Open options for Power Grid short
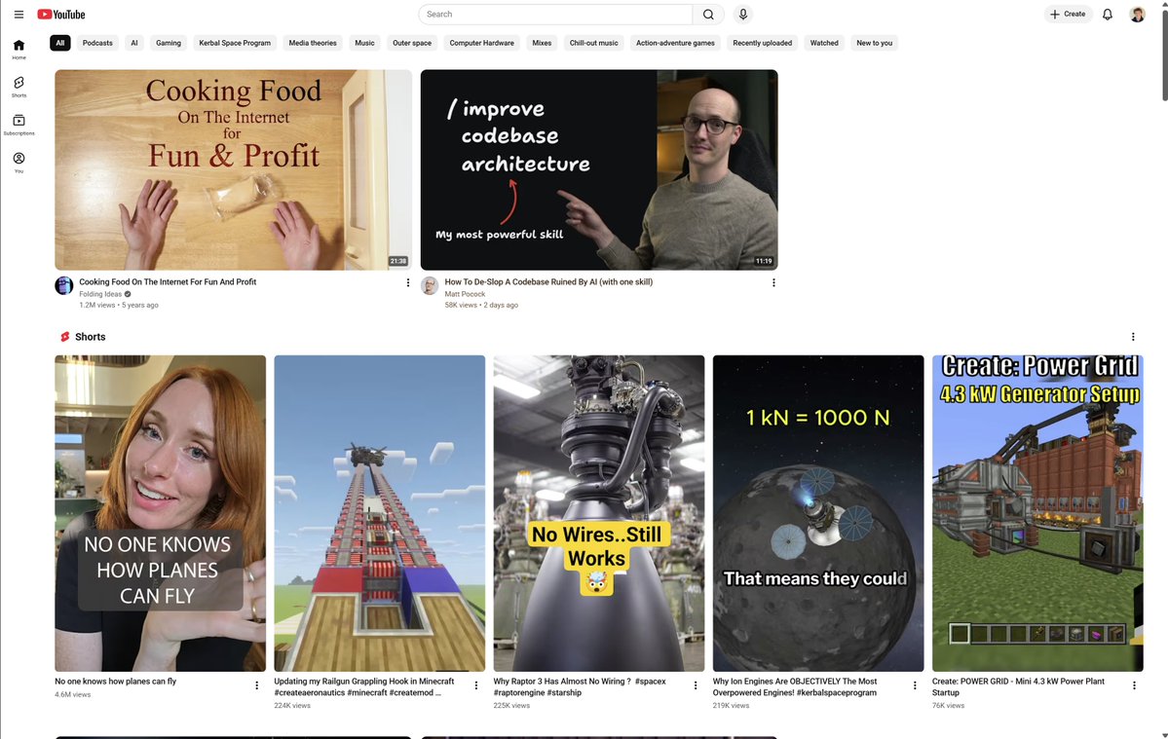This screenshot has height=739, width=1168. pyautogui.click(x=1134, y=685)
